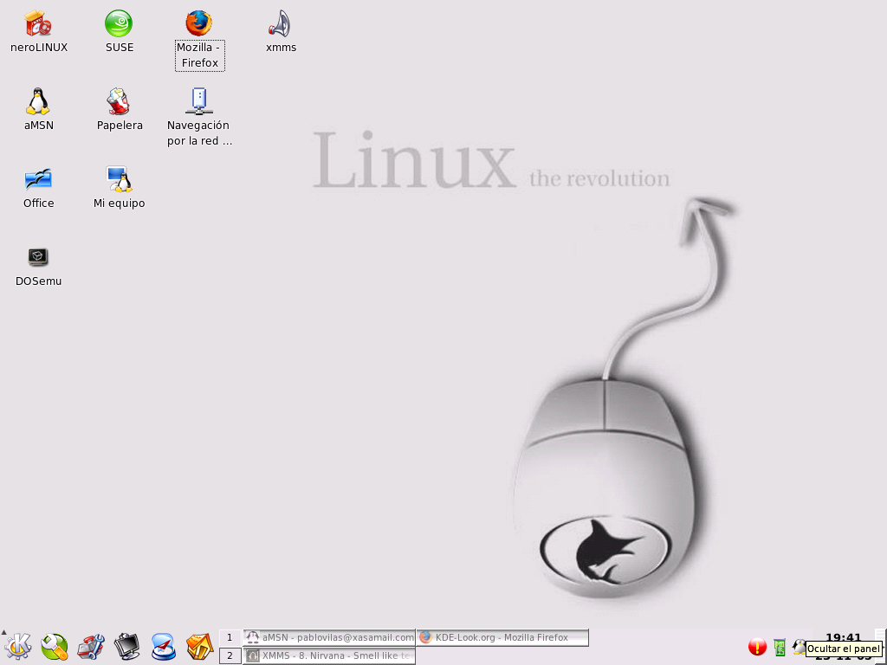Click the penguin tray icon
887x665 pixels.
coord(799,646)
